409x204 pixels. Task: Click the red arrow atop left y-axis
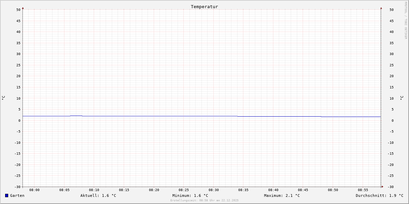coord(23,8)
